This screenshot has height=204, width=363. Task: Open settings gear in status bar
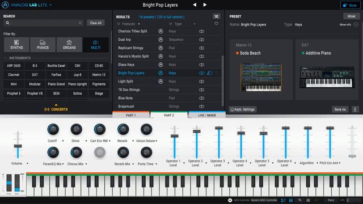pos(230,200)
